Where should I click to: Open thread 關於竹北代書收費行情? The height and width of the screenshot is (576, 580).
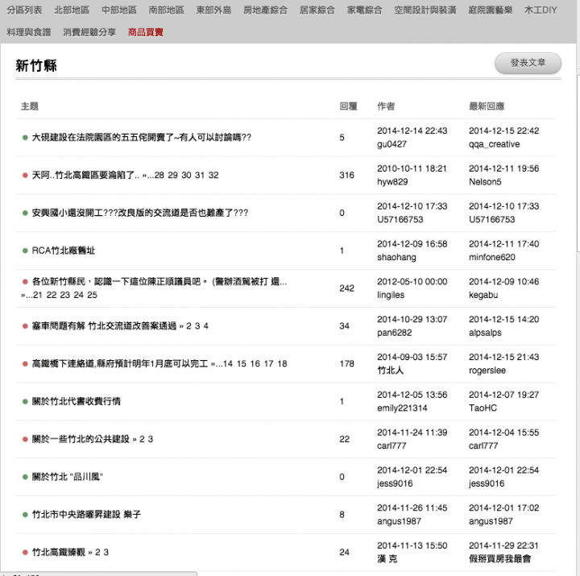click(77, 401)
